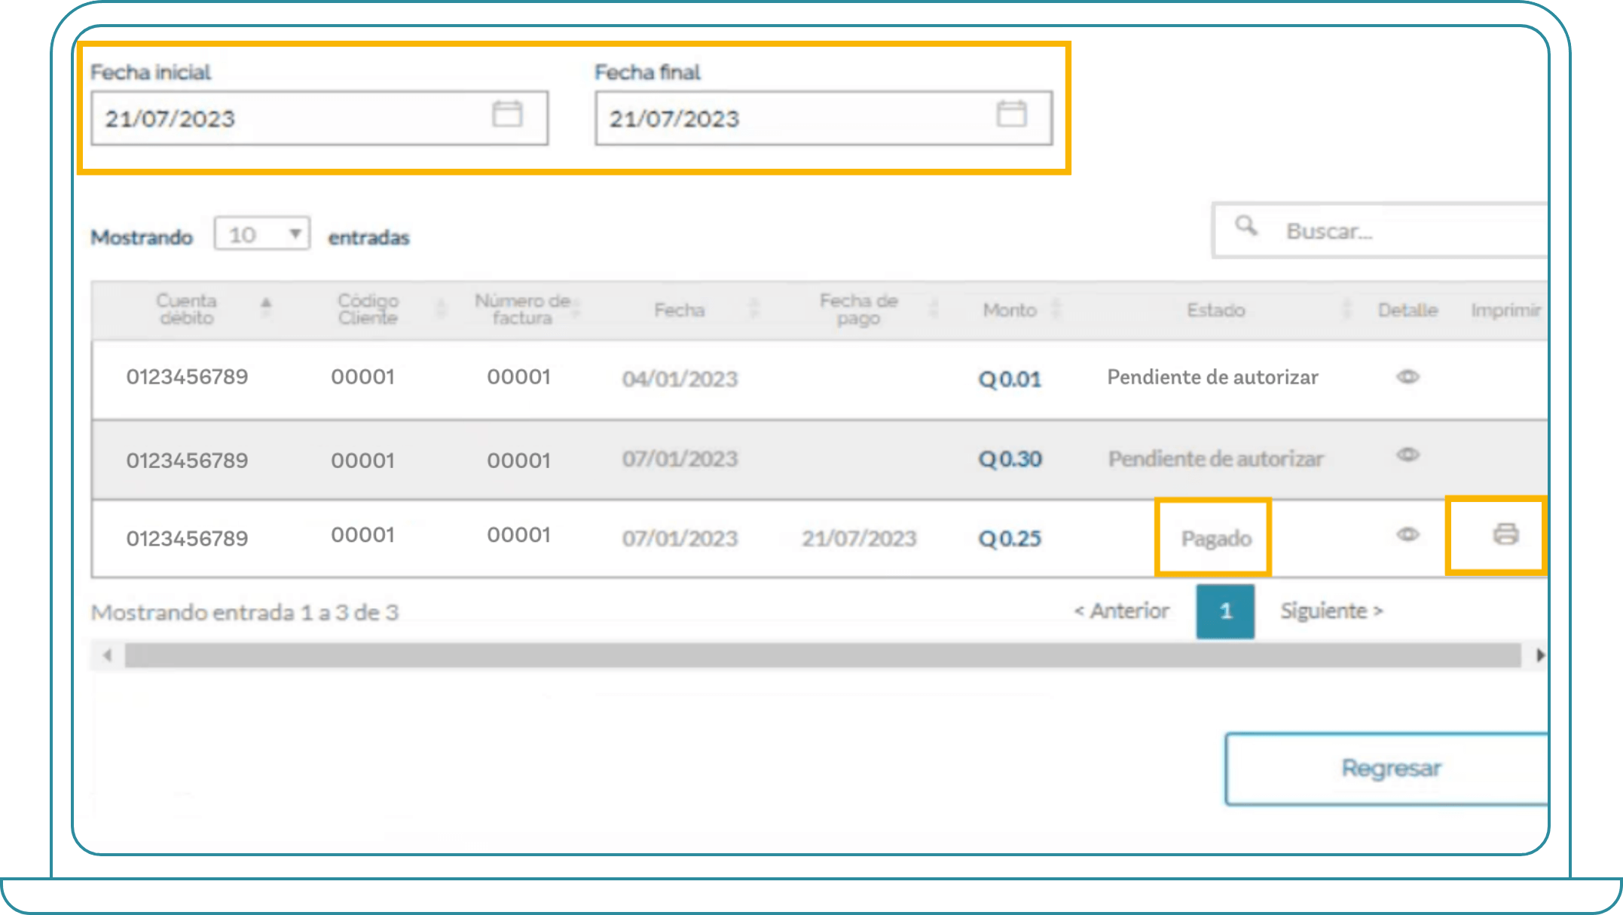Viewport: 1623px width, 915px height.
Task: Sort table by Monto column
Action: (x=1010, y=310)
